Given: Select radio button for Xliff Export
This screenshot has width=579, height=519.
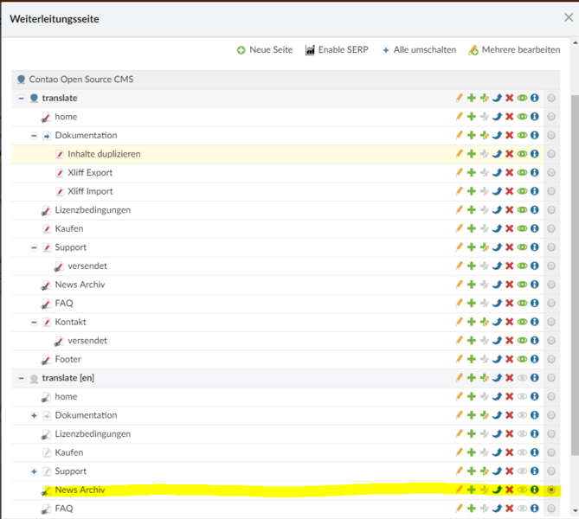Looking at the screenshot, I should 551,173.
